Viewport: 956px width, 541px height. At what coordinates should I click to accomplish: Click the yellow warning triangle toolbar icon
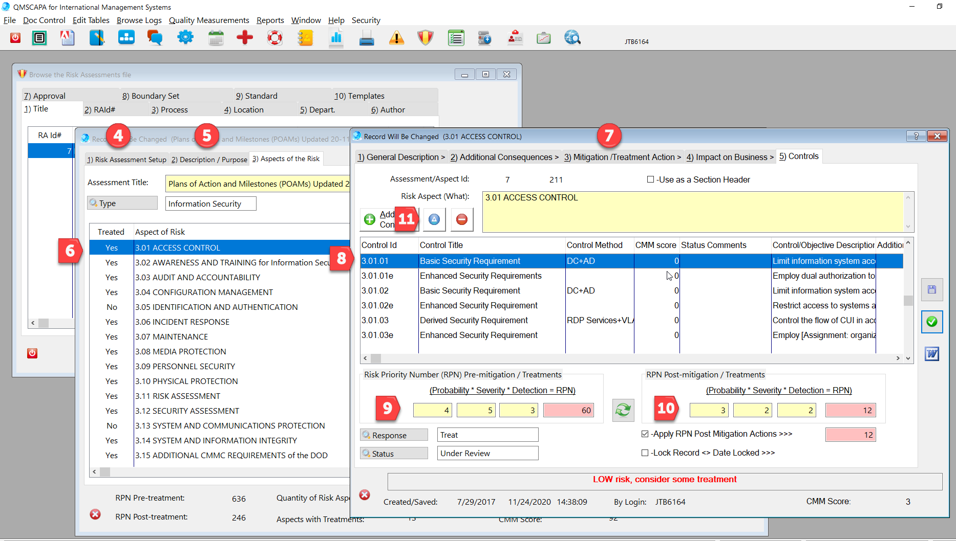coord(396,38)
